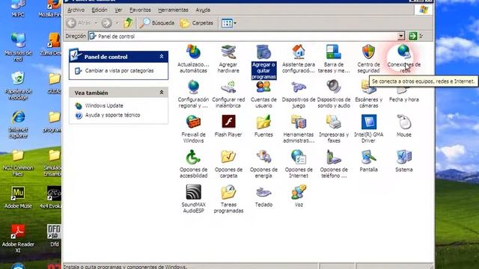
Task: Toggle the Carpetas pane button
Action: coord(196,23)
